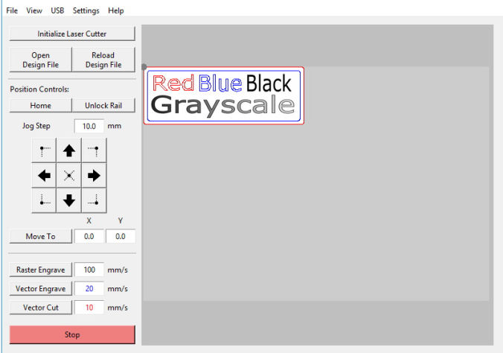Open the USB menu
This screenshot has width=503, height=353.
click(x=57, y=10)
